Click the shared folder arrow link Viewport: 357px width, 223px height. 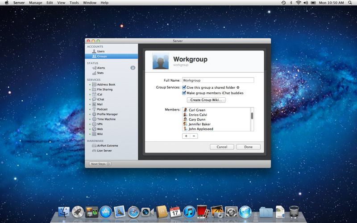(x=238, y=87)
